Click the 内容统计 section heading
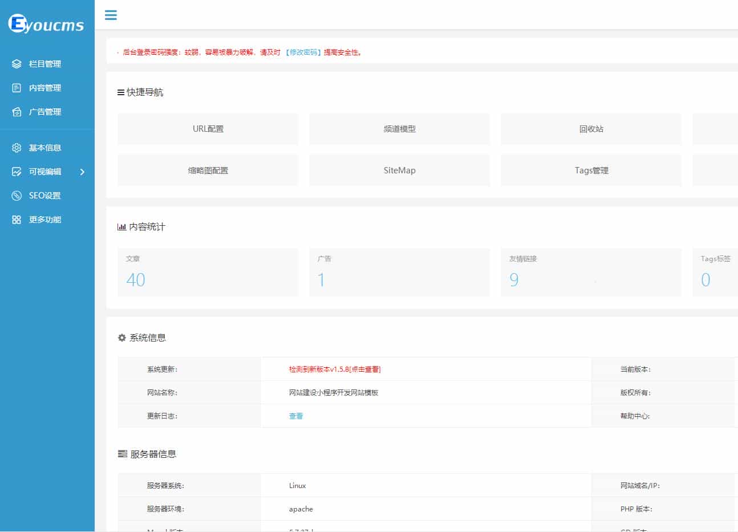738x532 pixels. [x=147, y=227]
